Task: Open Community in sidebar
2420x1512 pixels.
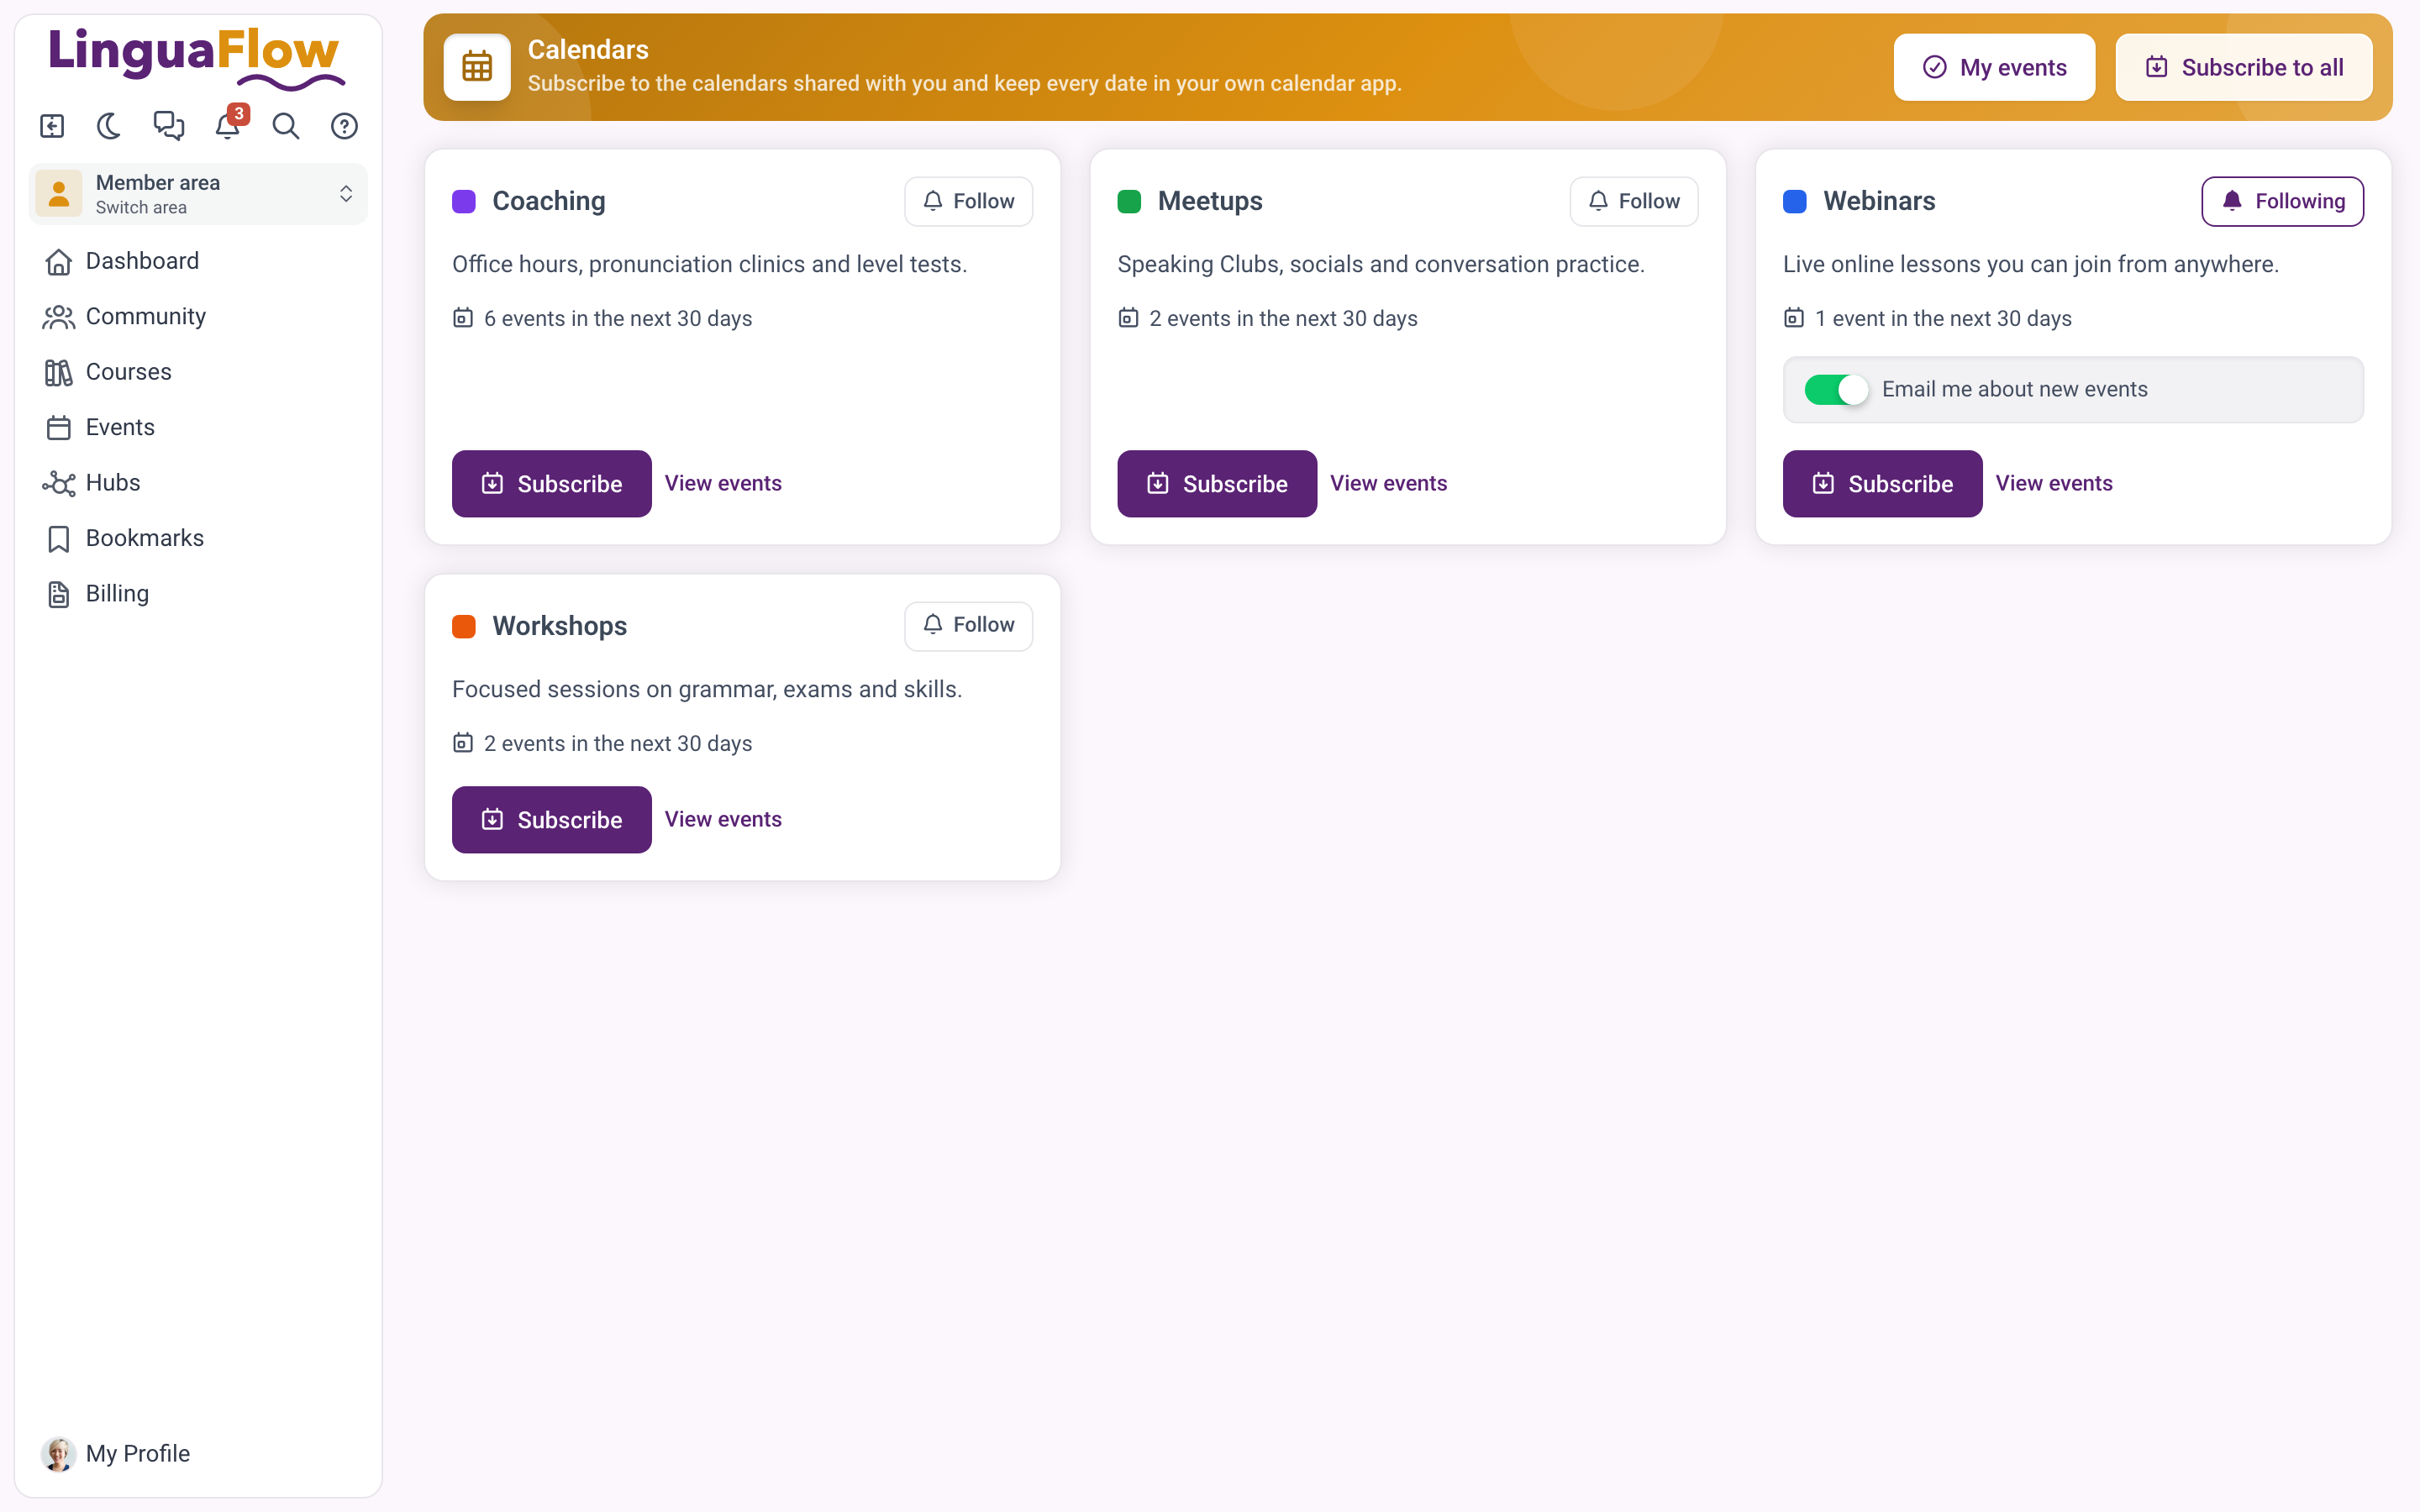Action: (x=198, y=317)
